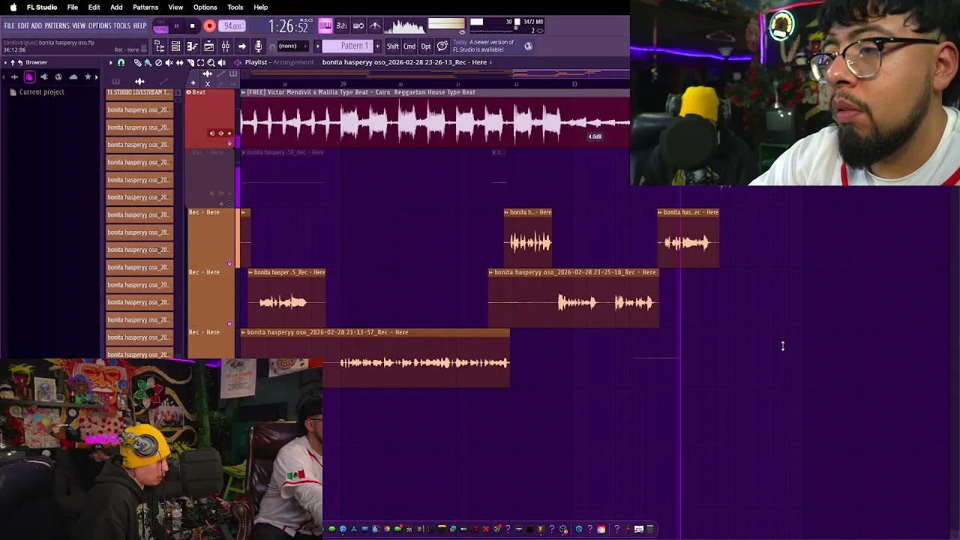Open the (none) snap dropdown
Image resolution: width=960 pixels, height=540 pixels.
pos(292,46)
